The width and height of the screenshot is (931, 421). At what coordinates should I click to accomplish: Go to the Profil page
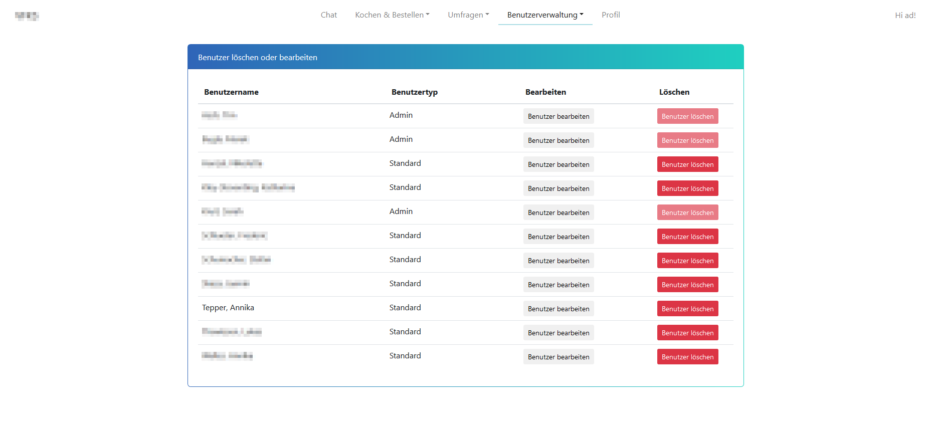(611, 15)
